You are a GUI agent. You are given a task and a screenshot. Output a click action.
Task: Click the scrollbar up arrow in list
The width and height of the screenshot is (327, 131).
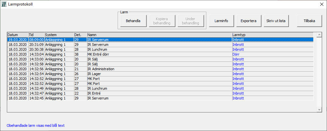pyautogui.click(x=319, y=35)
